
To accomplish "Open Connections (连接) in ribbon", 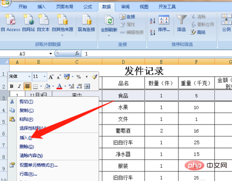I will tap(127, 17).
